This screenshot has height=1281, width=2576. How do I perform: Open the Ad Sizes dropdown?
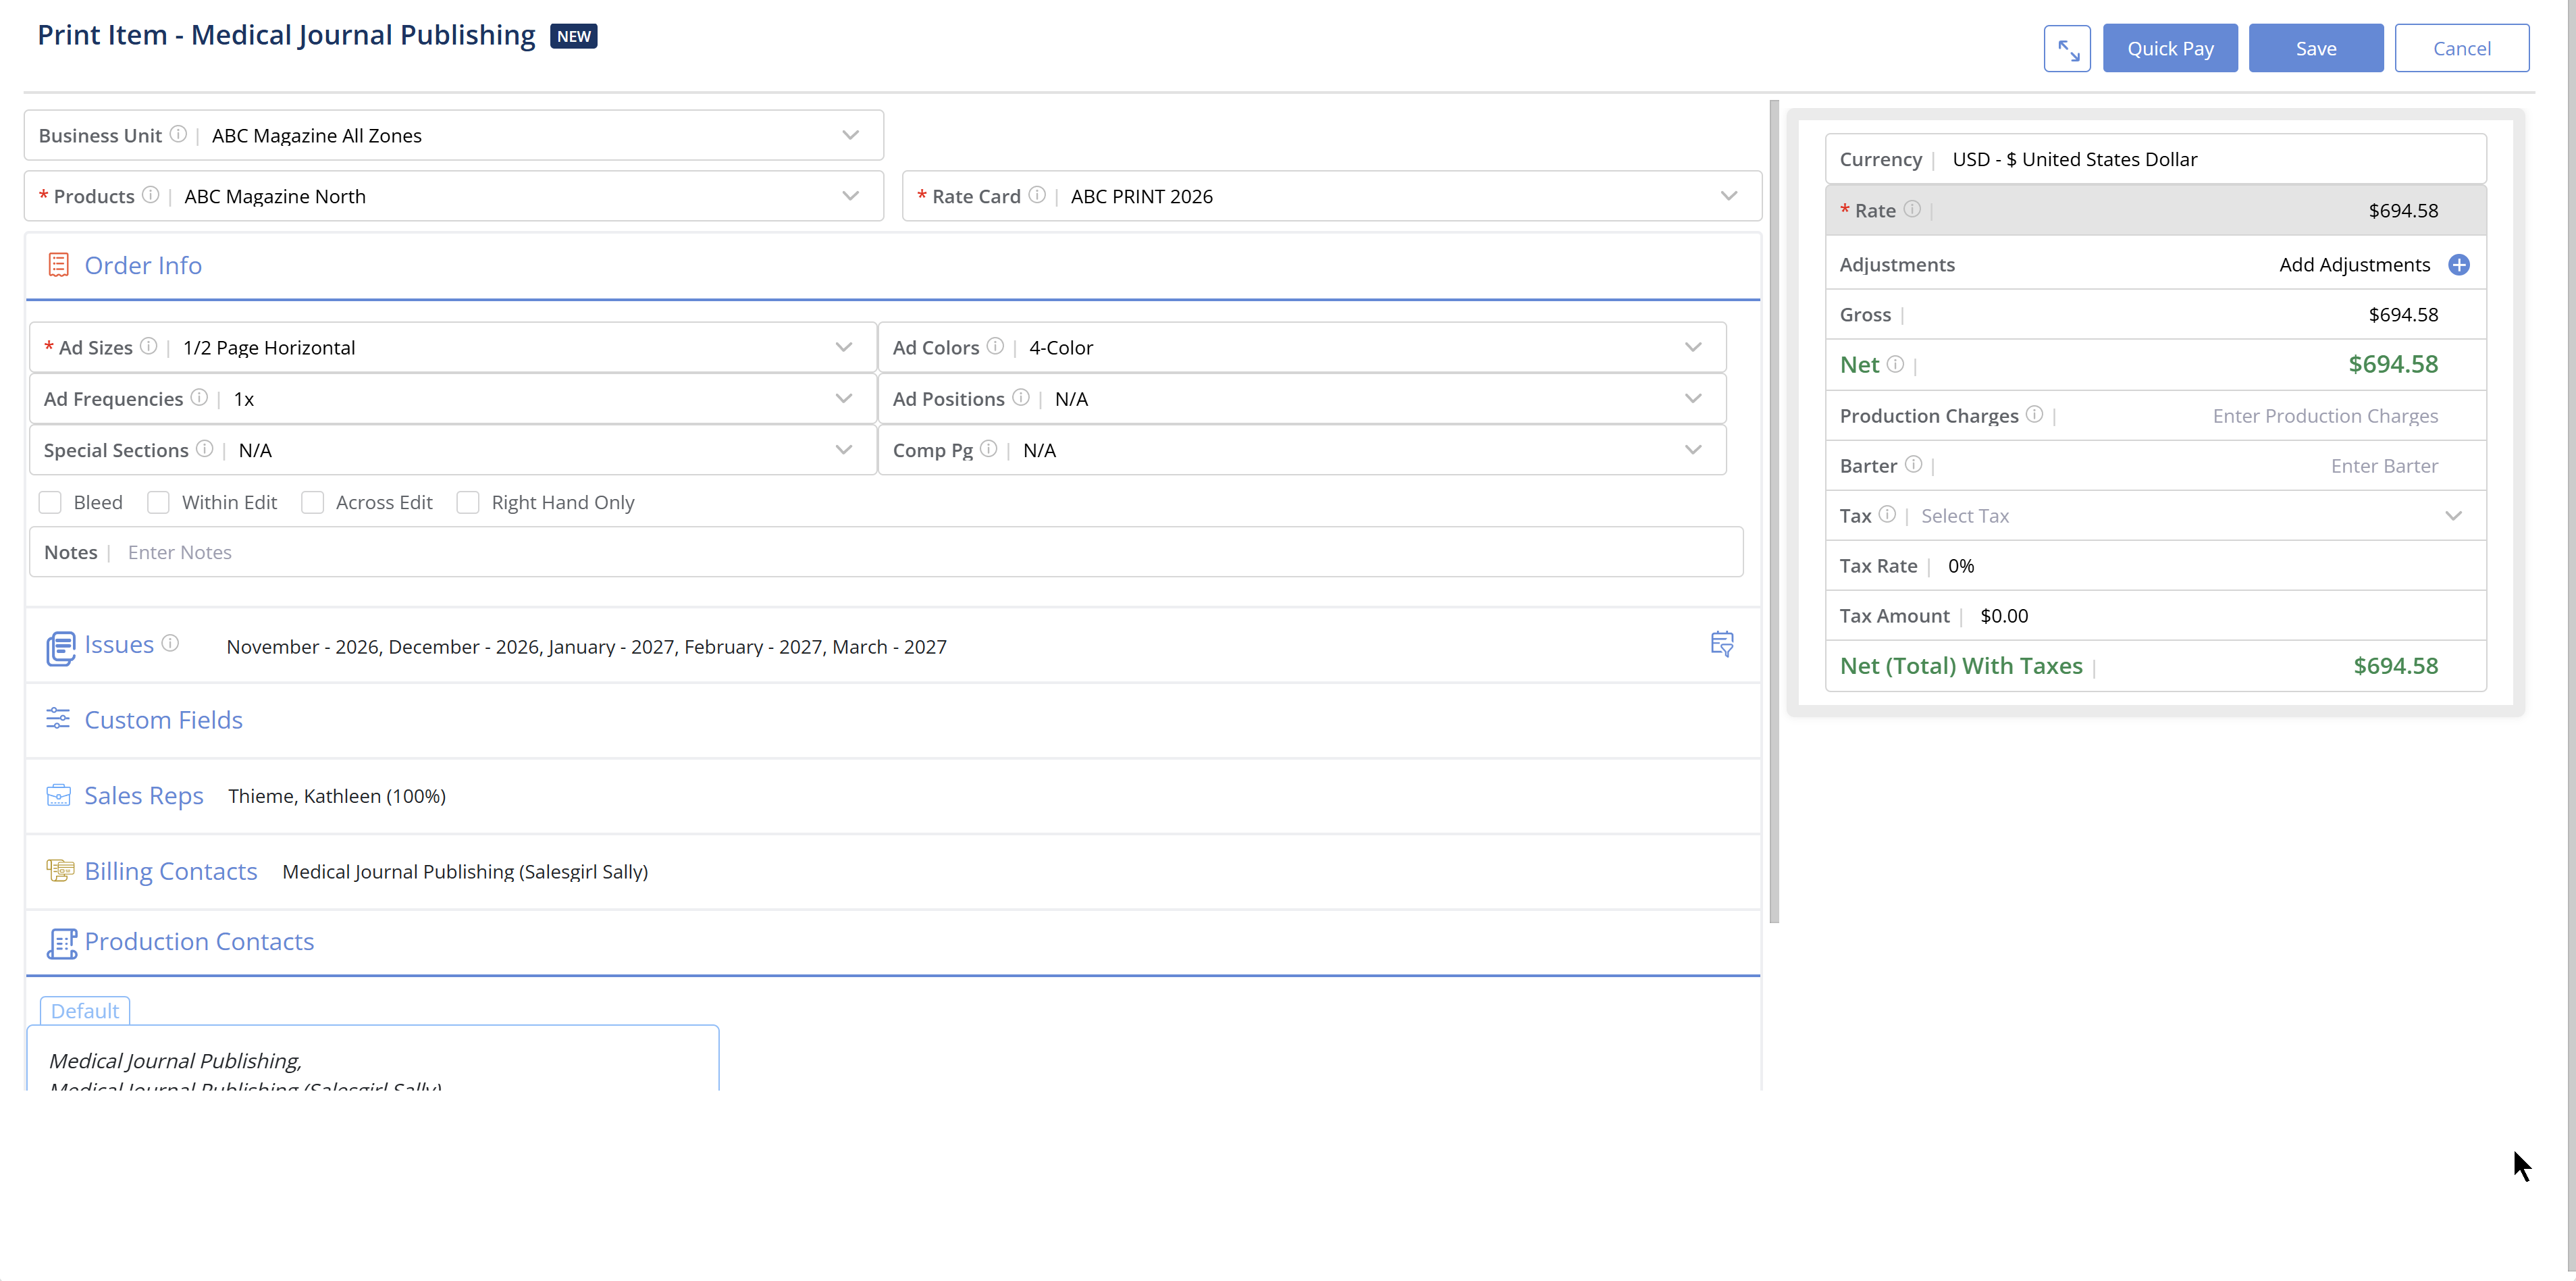[x=844, y=347]
